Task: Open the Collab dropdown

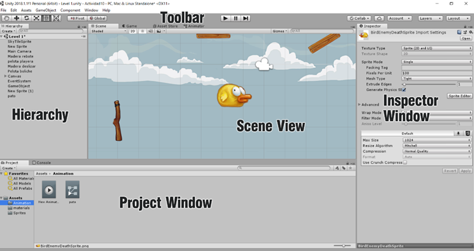Action: click(x=360, y=19)
